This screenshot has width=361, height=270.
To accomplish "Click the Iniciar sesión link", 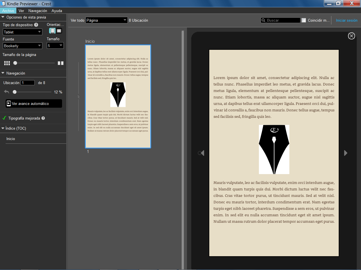I will 347,21.
